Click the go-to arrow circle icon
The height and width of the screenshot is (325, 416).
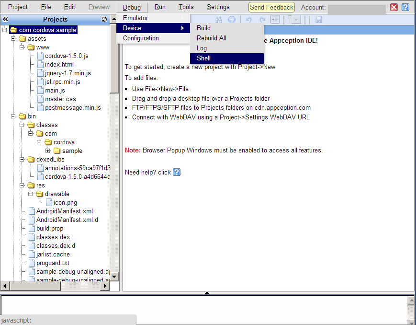click(232, 20)
